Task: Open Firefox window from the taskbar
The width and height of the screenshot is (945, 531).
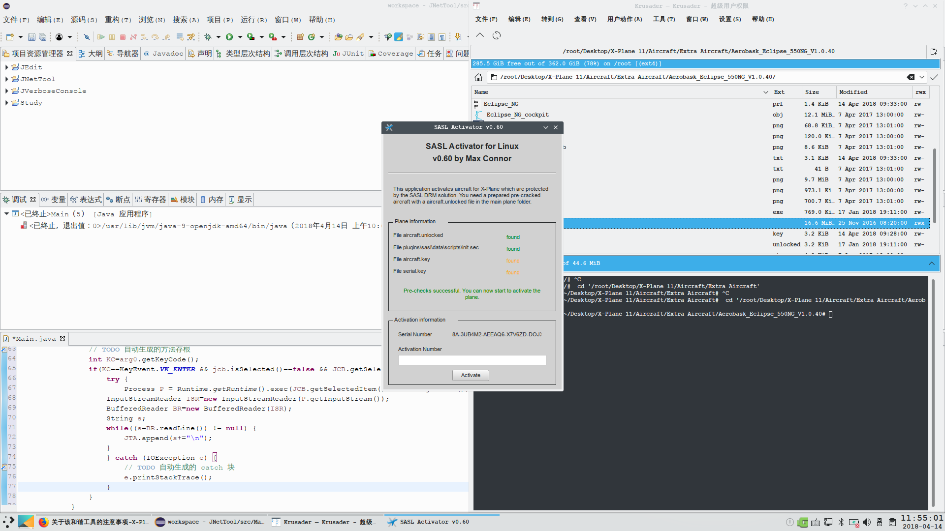Action: (93, 522)
